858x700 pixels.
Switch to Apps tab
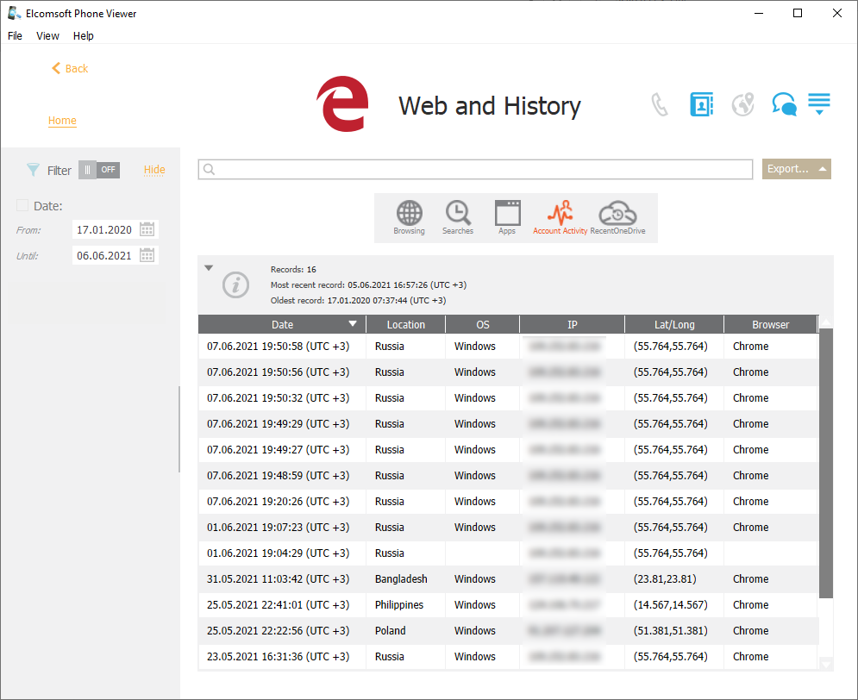(507, 217)
